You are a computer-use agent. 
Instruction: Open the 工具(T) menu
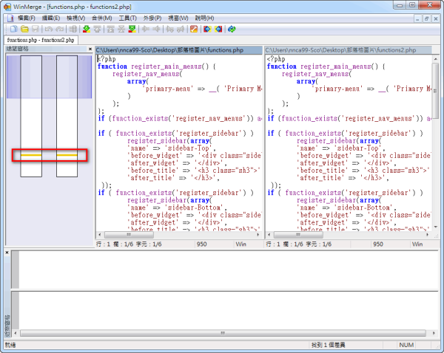(128, 18)
